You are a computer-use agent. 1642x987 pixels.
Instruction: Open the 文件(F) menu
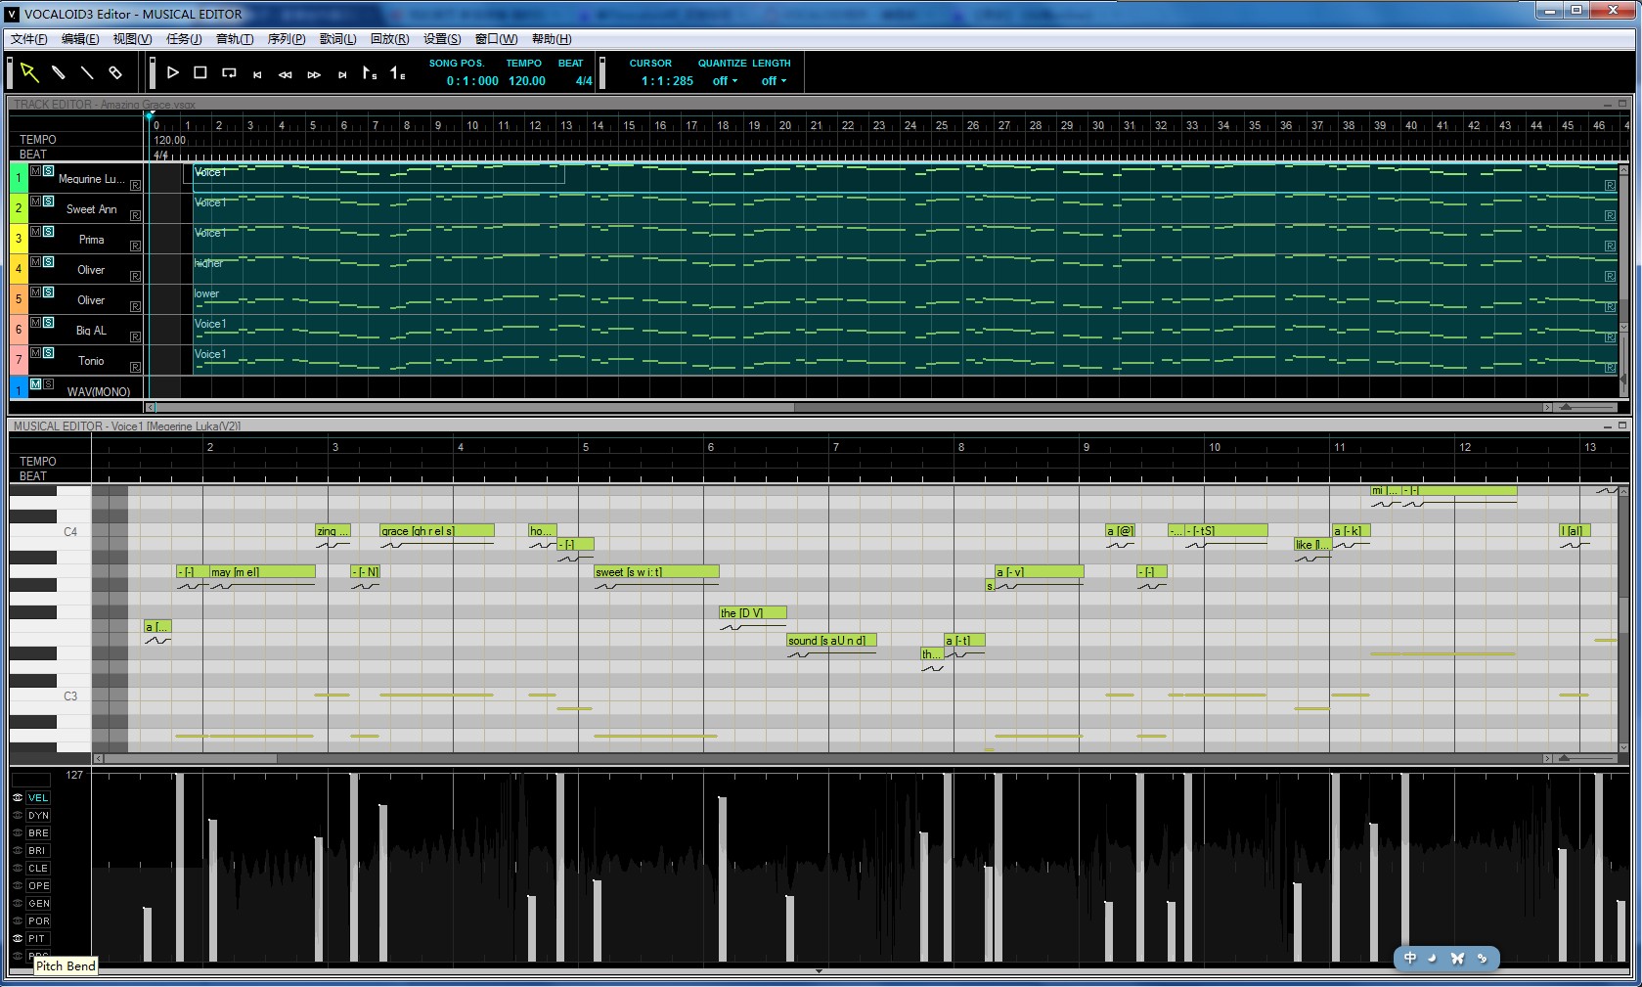pos(28,39)
